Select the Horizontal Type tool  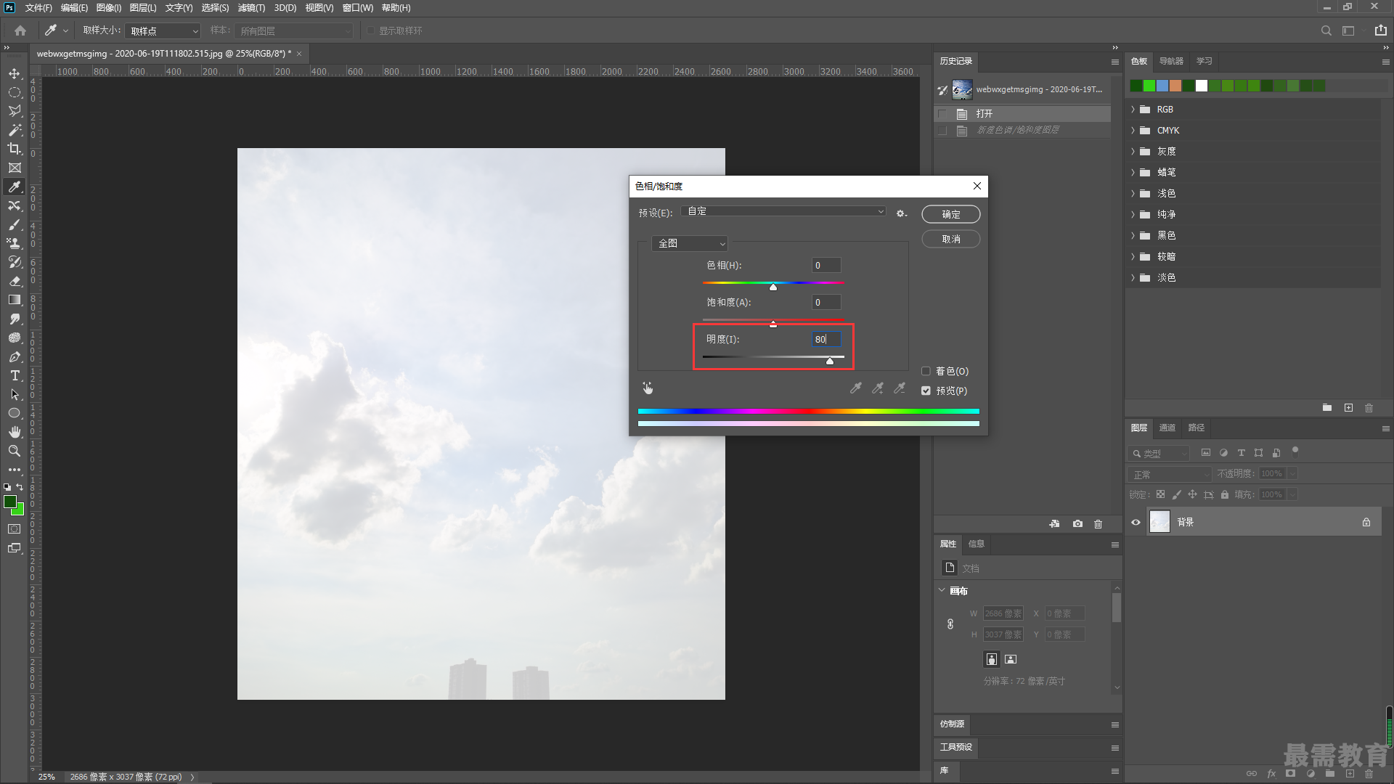pyautogui.click(x=15, y=375)
